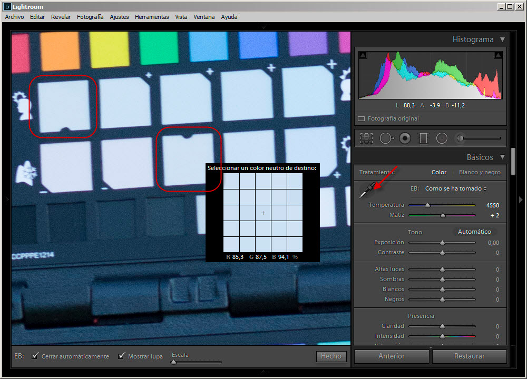Click the shadow clipping indicator on the histogram
Image resolution: width=527 pixels, height=379 pixels.
click(363, 55)
